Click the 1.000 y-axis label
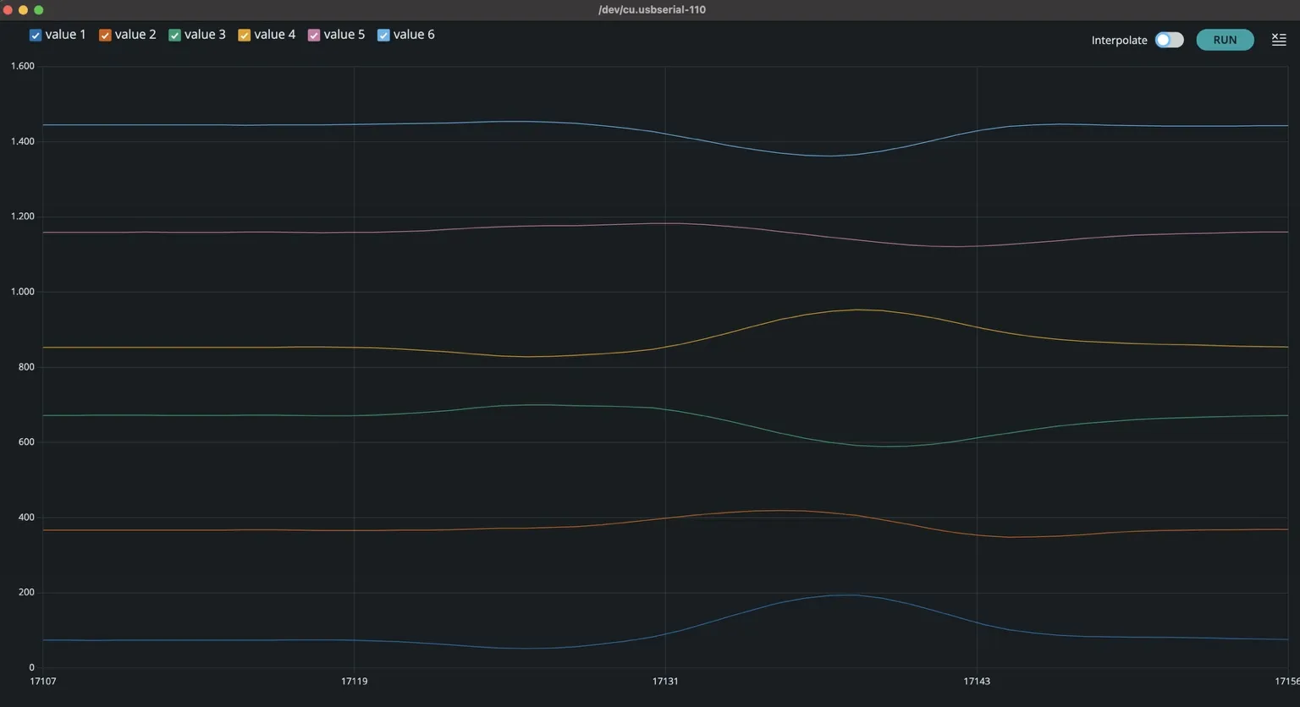 [x=23, y=292]
